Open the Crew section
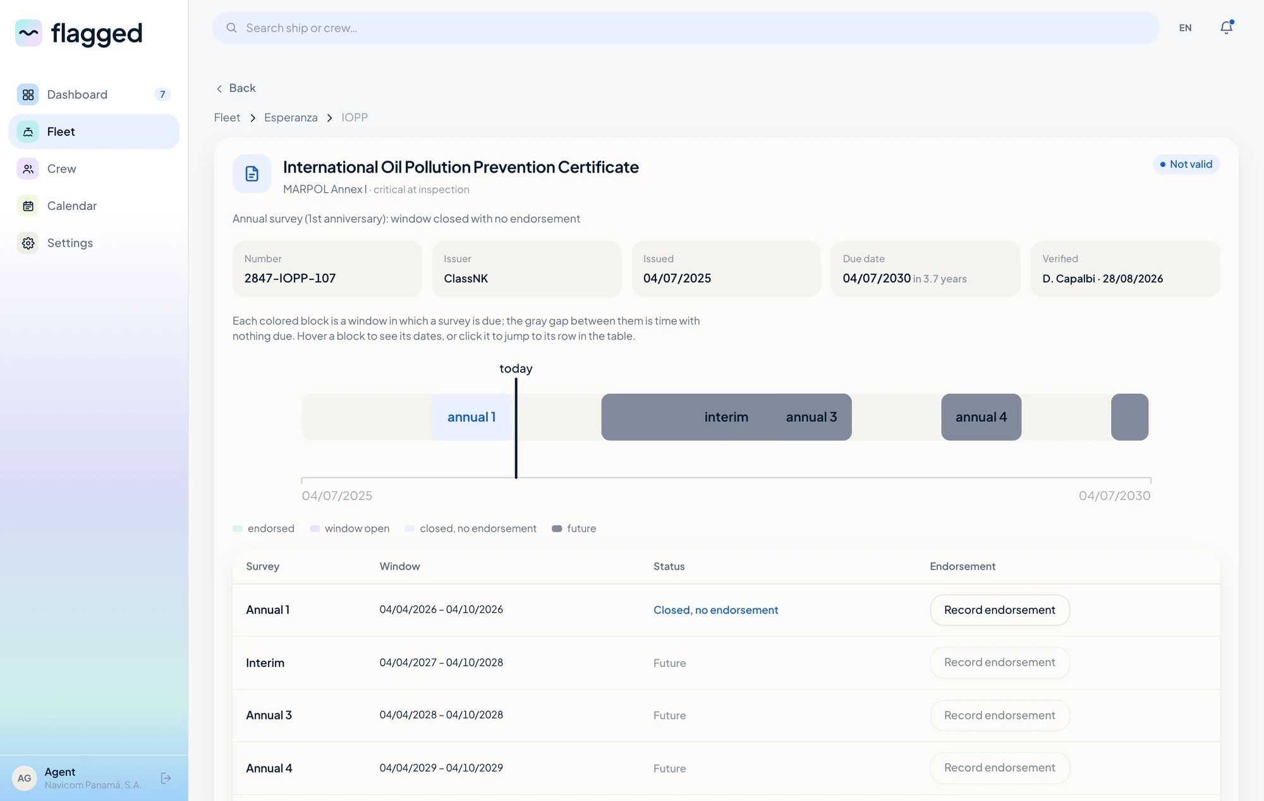1264x801 pixels. tap(94, 169)
